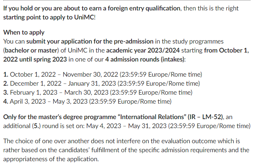Screen dimensions: 258x163
Task: Click the bold 'foreign entry qualification' phrase
Action: pos(142,8)
